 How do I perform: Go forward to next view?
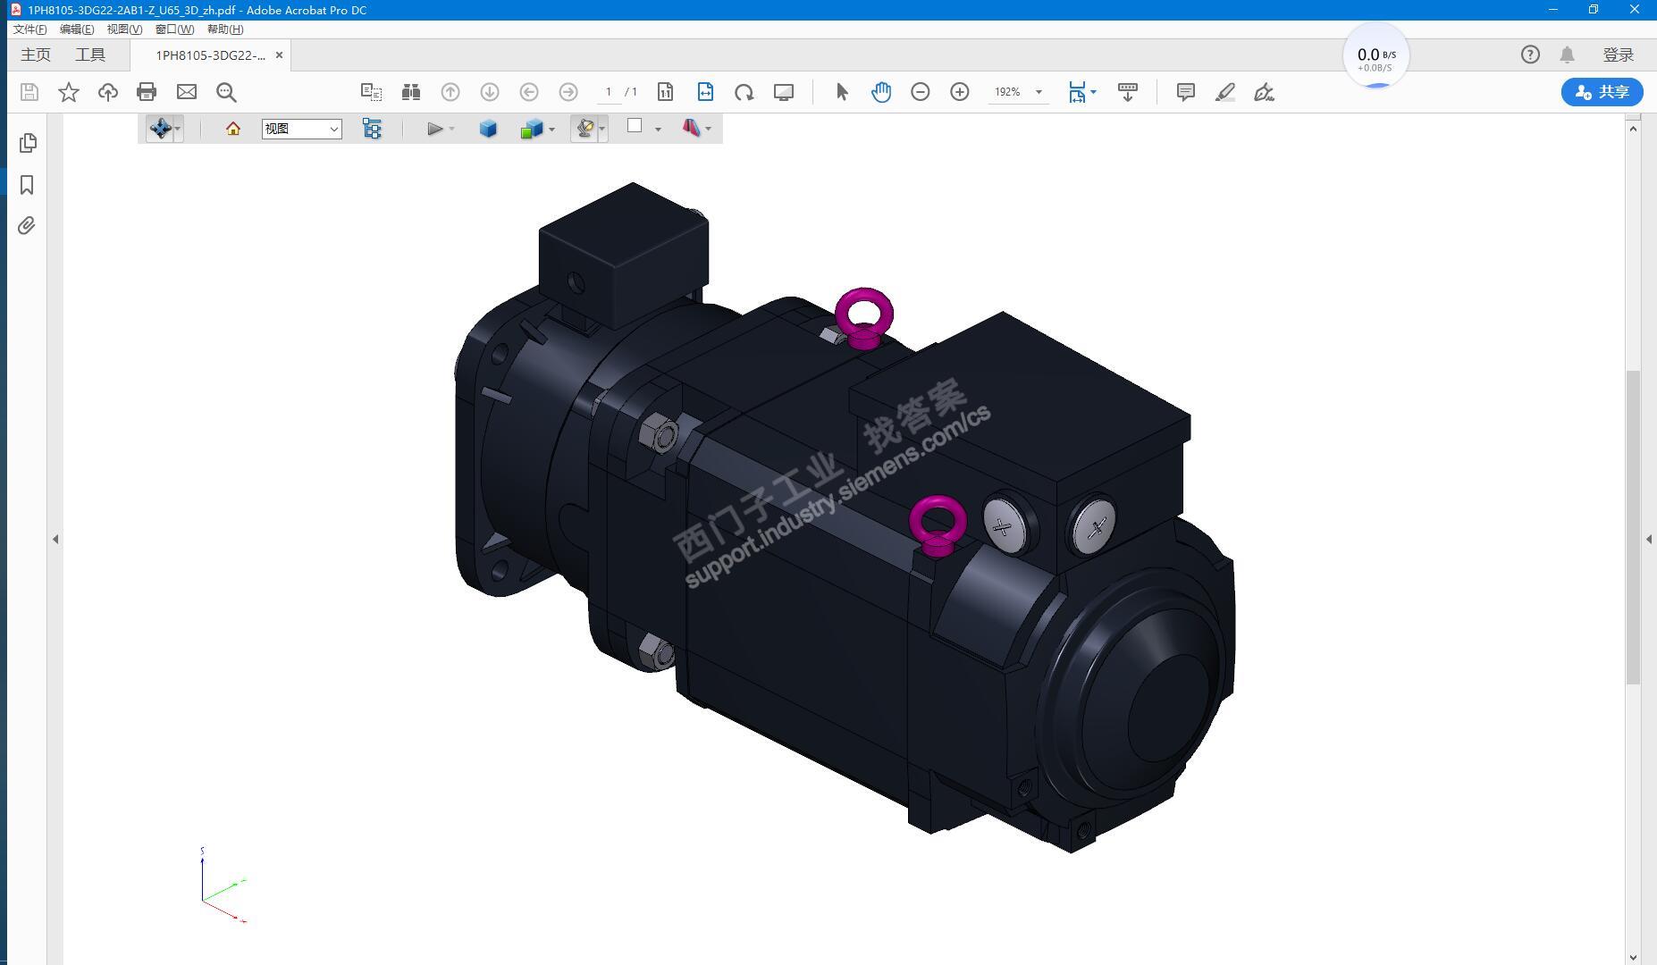pyautogui.click(x=568, y=92)
